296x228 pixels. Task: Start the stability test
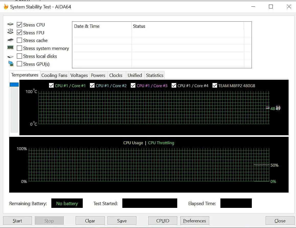(17, 221)
